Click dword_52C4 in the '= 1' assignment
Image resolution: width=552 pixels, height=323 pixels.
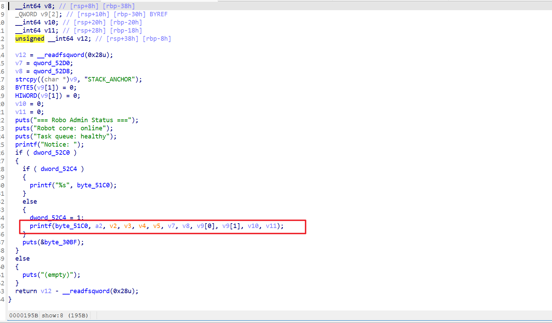point(48,217)
